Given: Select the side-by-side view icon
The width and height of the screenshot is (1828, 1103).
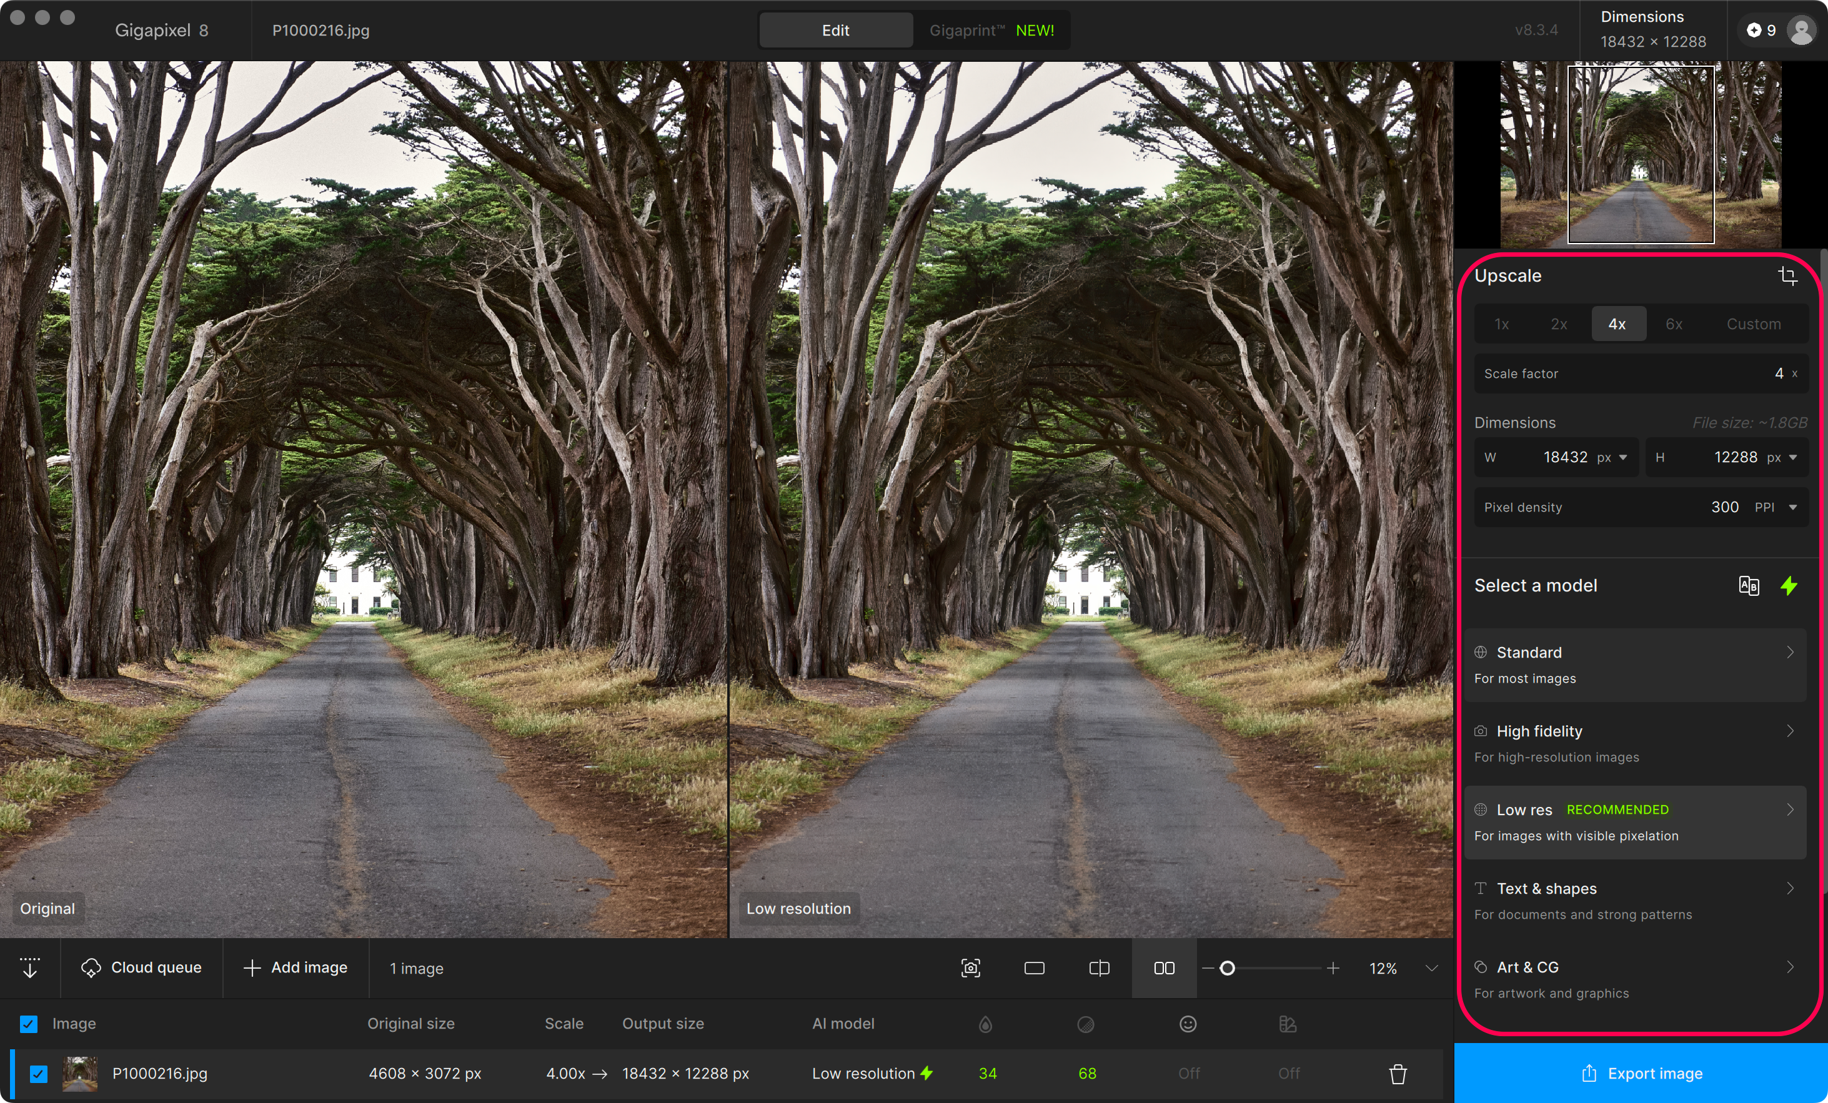Looking at the screenshot, I should 1164,968.
